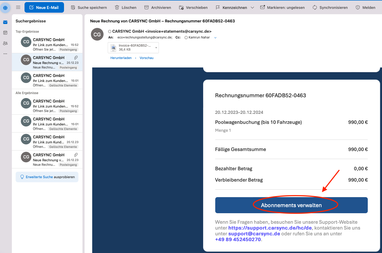Click the support@carsync.de email link
Image resolution: width=382 pixels, height=253 pixels.
click(254, 234)
